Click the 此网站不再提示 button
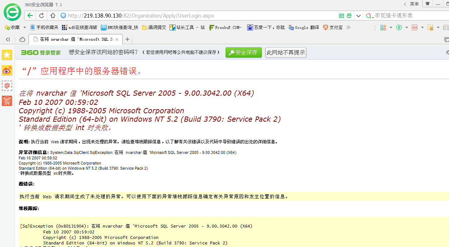Screen dimensions: 449x247 point(286,52)
